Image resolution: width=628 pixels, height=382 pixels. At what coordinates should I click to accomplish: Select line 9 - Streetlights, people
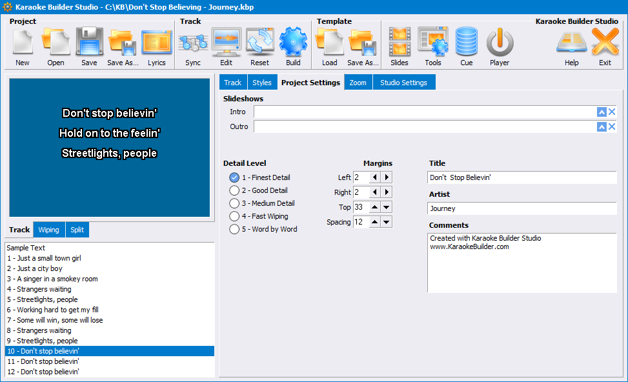[110, 341]
